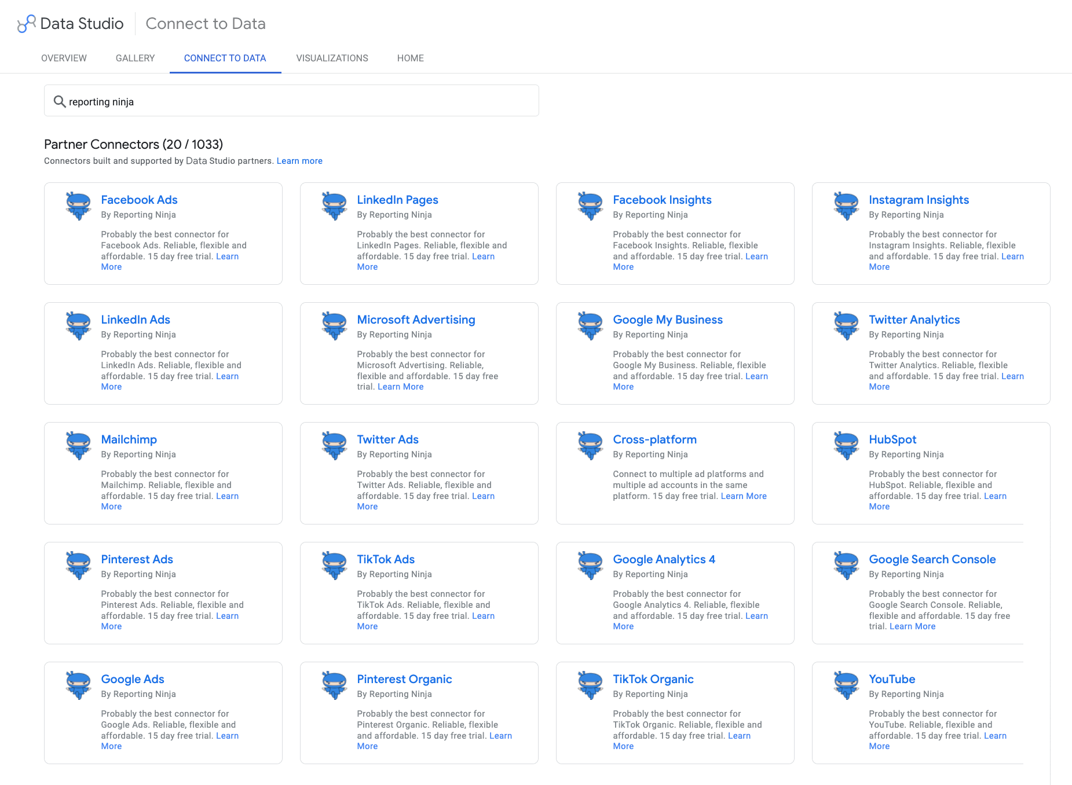The width and height of the screenshot is (1072, 785).
Task: Click the ninja icon on Pinterest Organic card
Action: pos(334,685)
